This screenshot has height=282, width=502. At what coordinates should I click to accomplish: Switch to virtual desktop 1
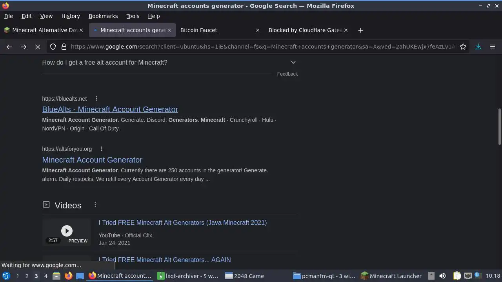coord(17,276)
